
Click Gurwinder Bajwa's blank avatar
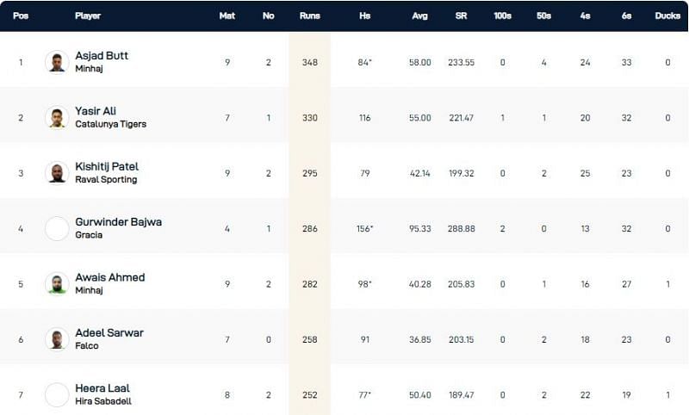pos(57,228)
